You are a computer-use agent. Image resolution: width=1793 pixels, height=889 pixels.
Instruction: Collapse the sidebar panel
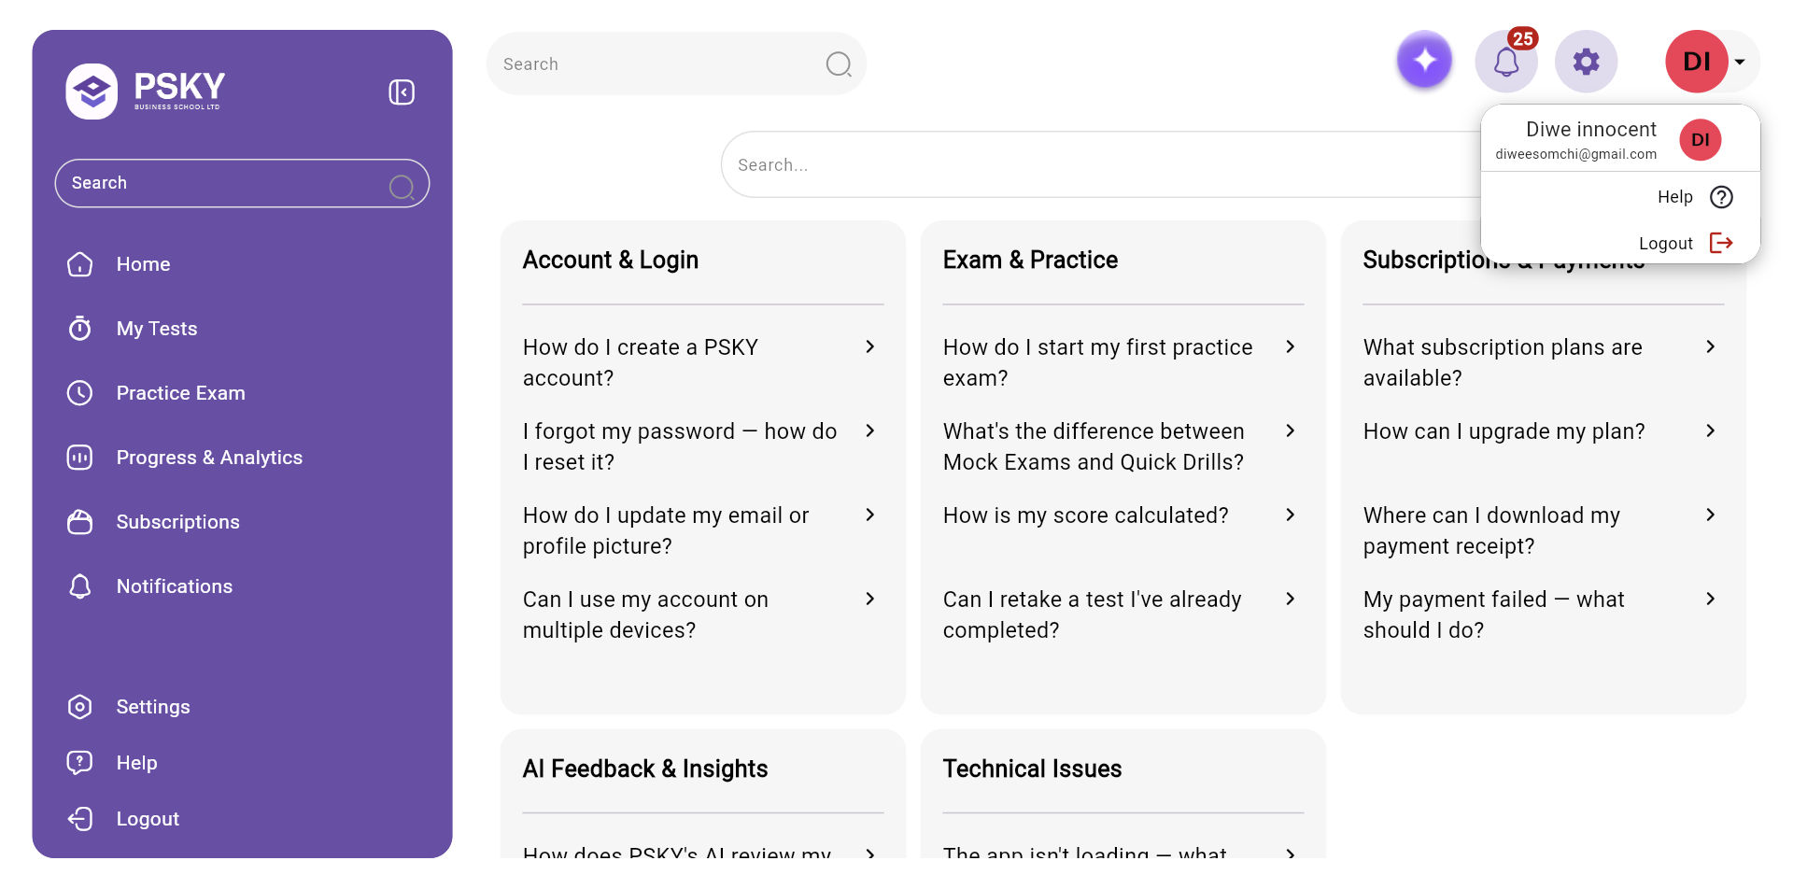click(x=402, y=92)
